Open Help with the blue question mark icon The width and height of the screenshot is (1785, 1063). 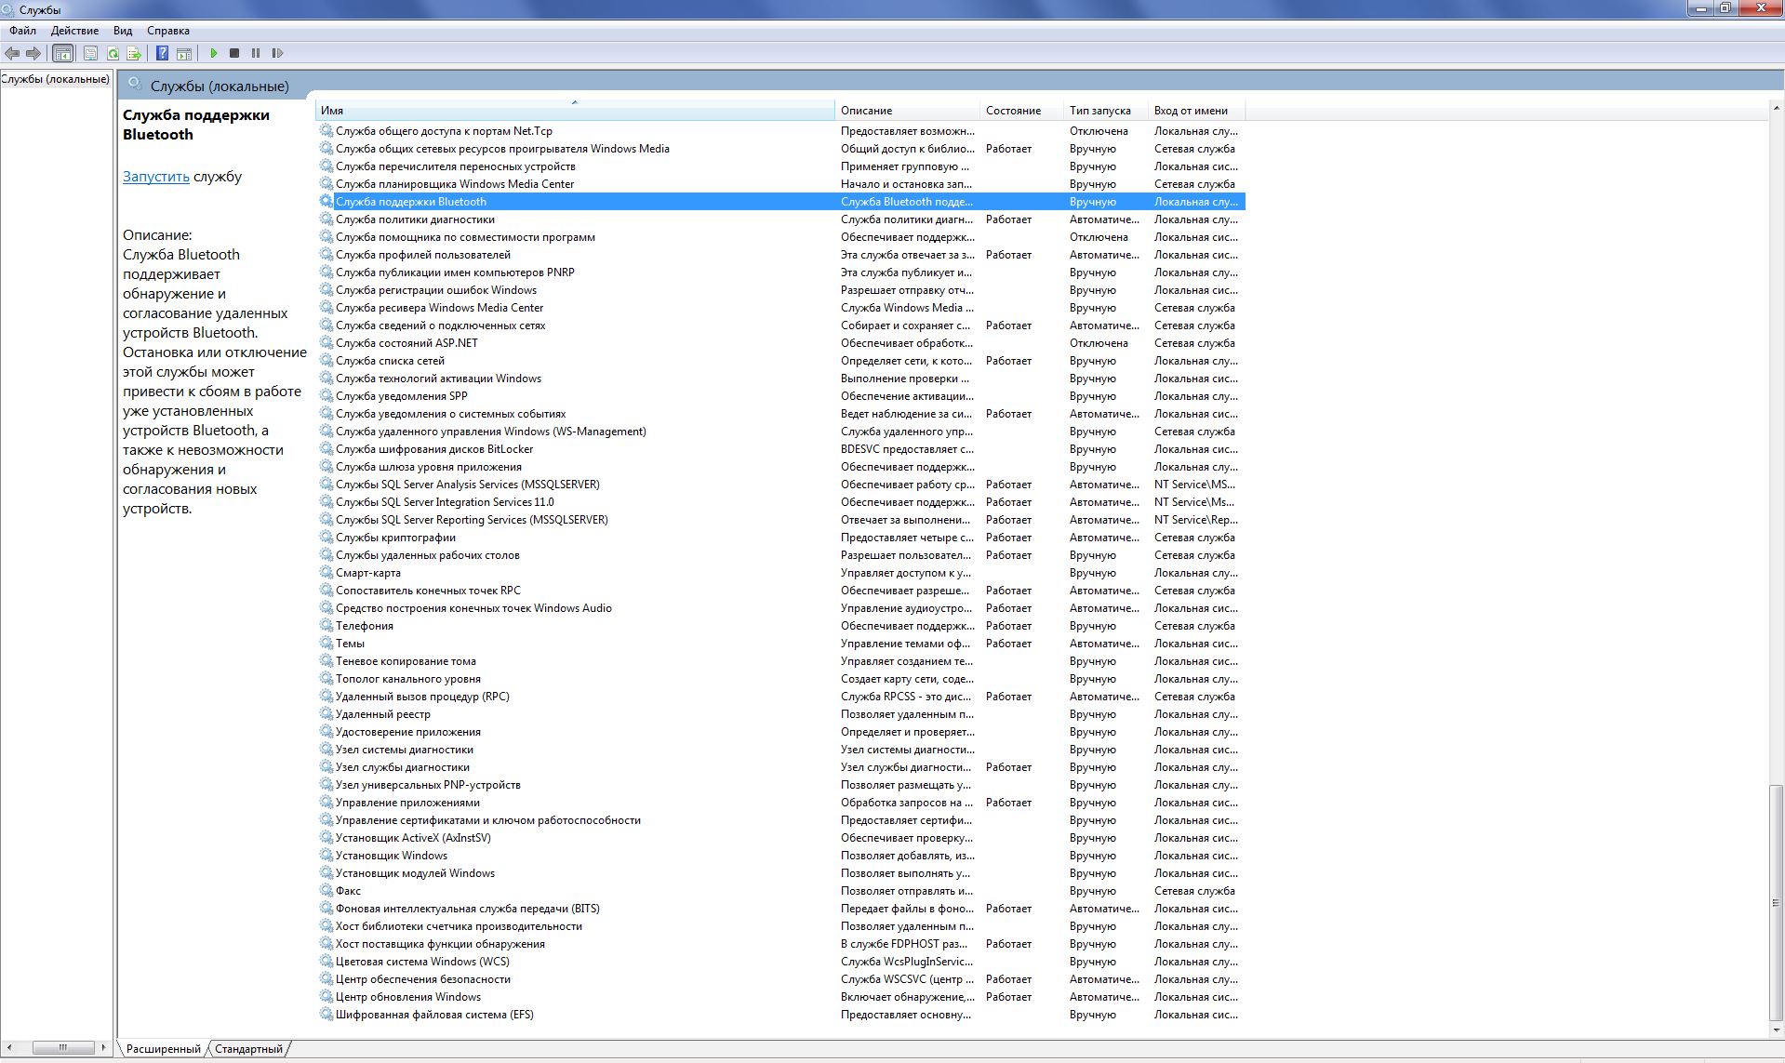(163, 54)
